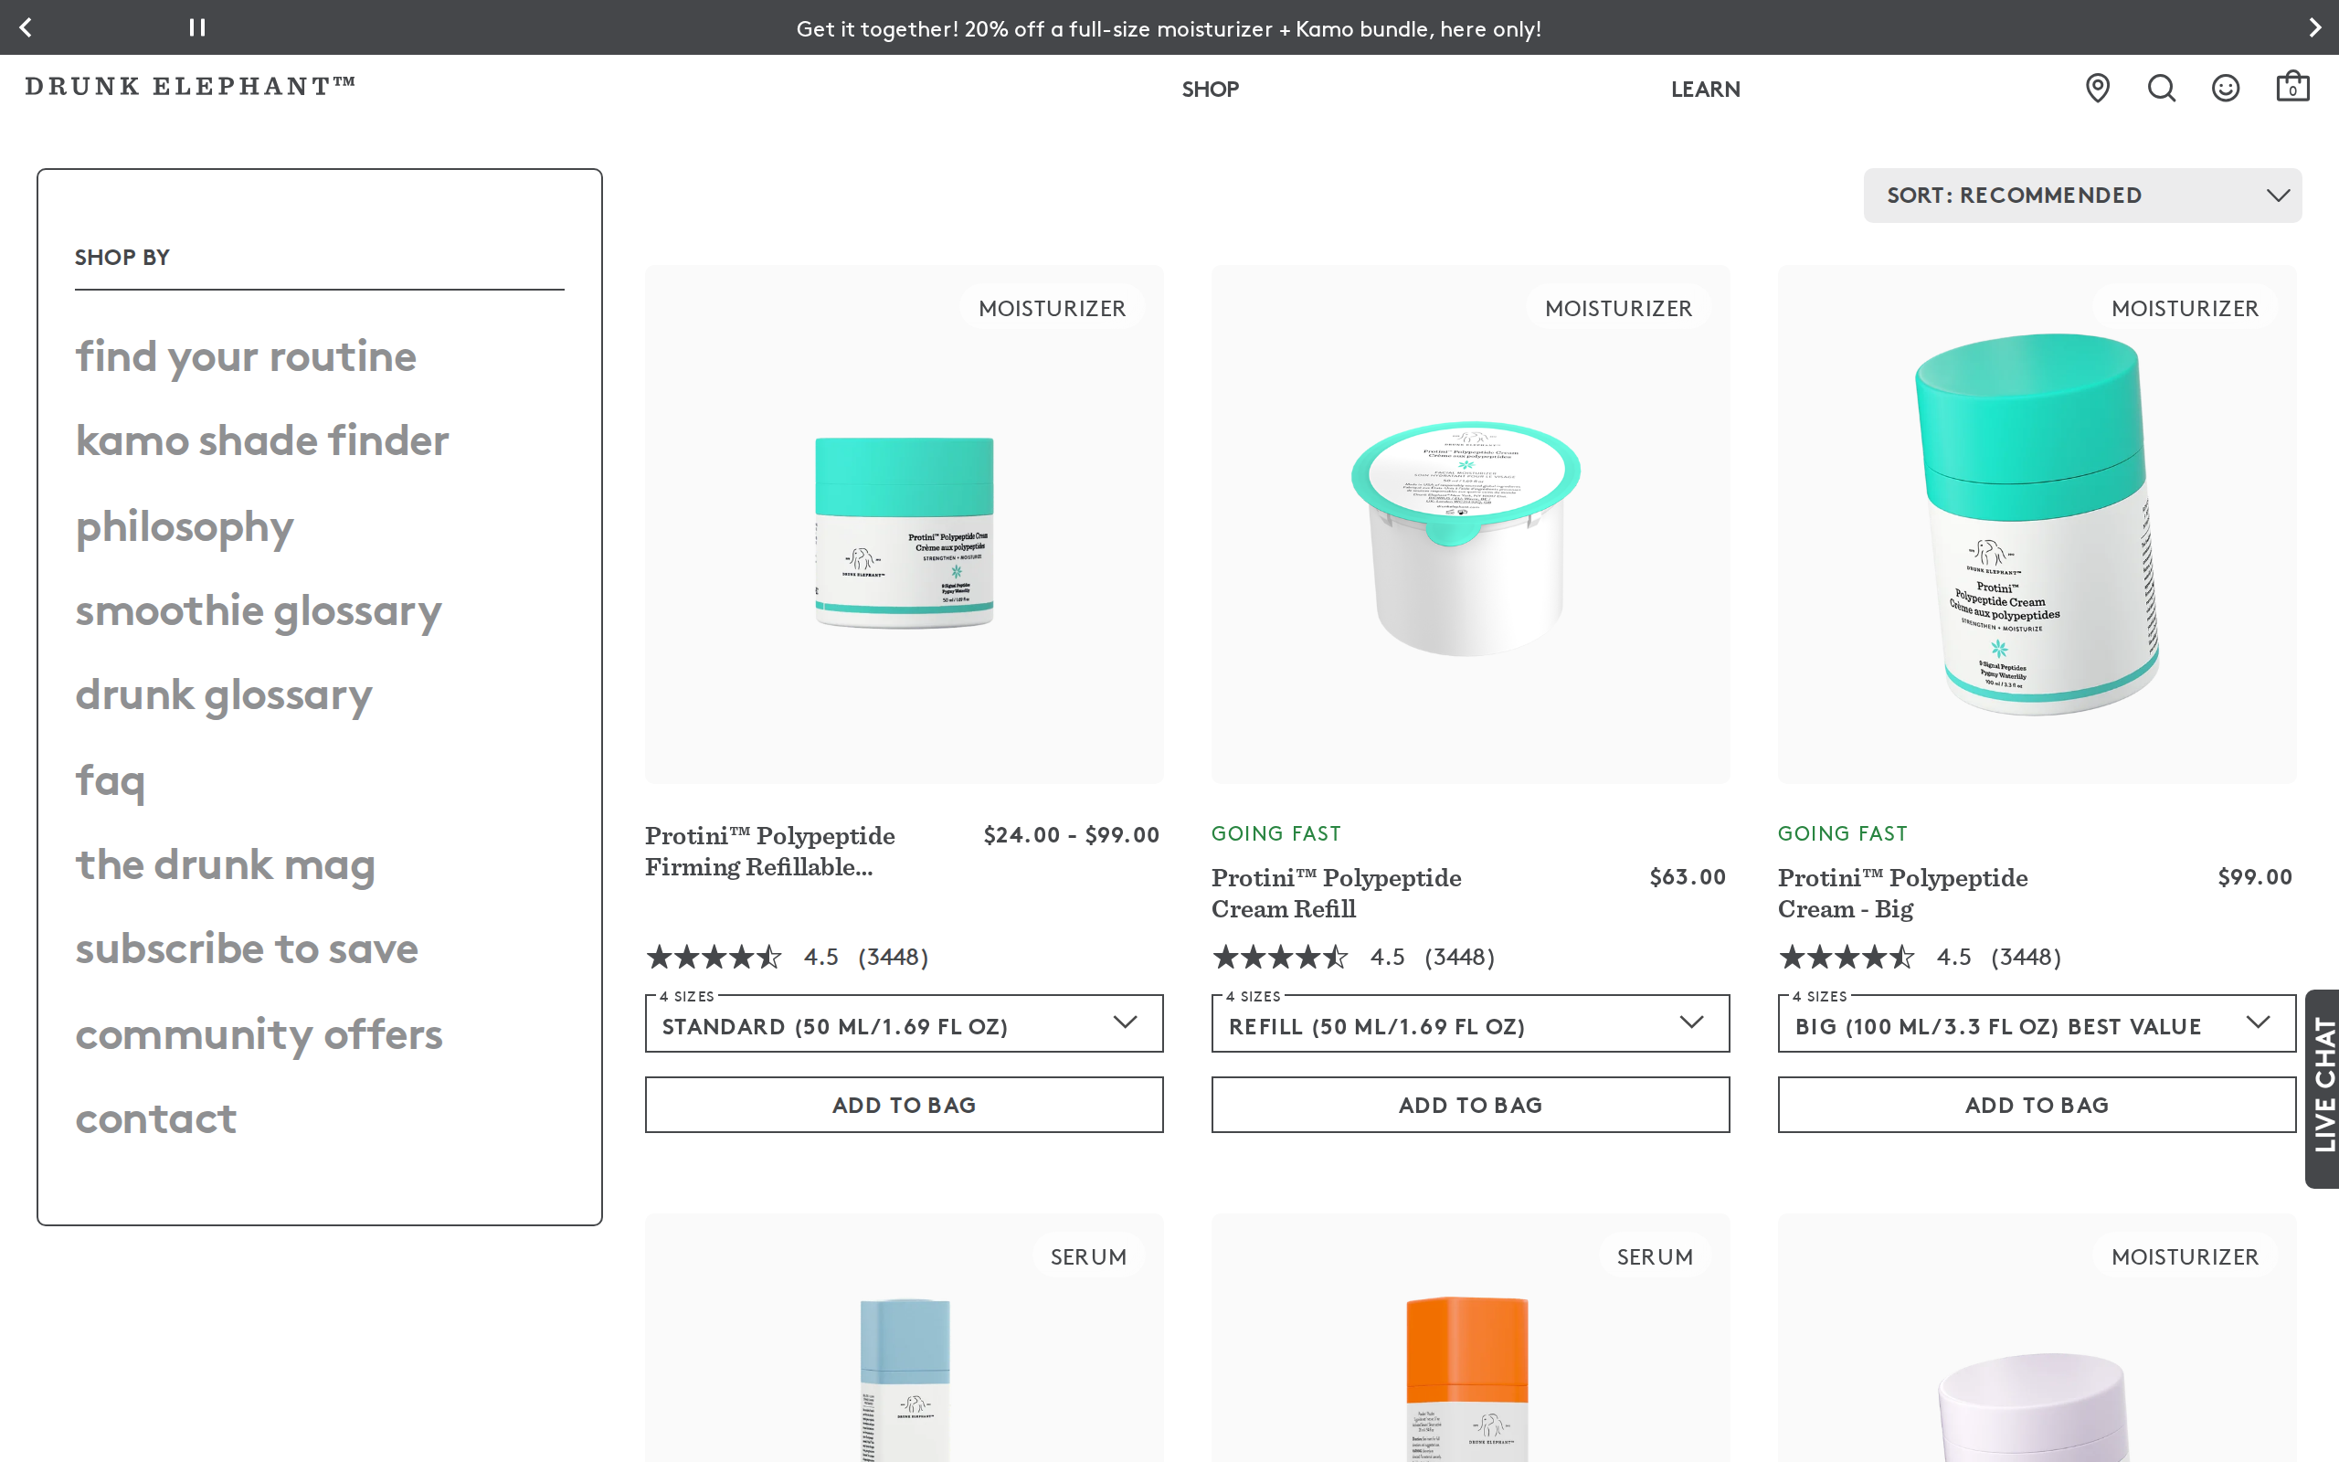View Protini Cream Big jar image
This screenshot has width=2339, height=1462.
2037,524
